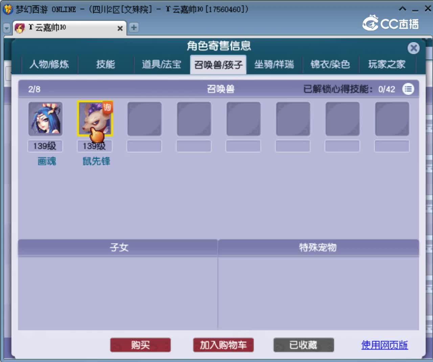
Task: Switch to the 技能 tab
Action: coord(106,64)
